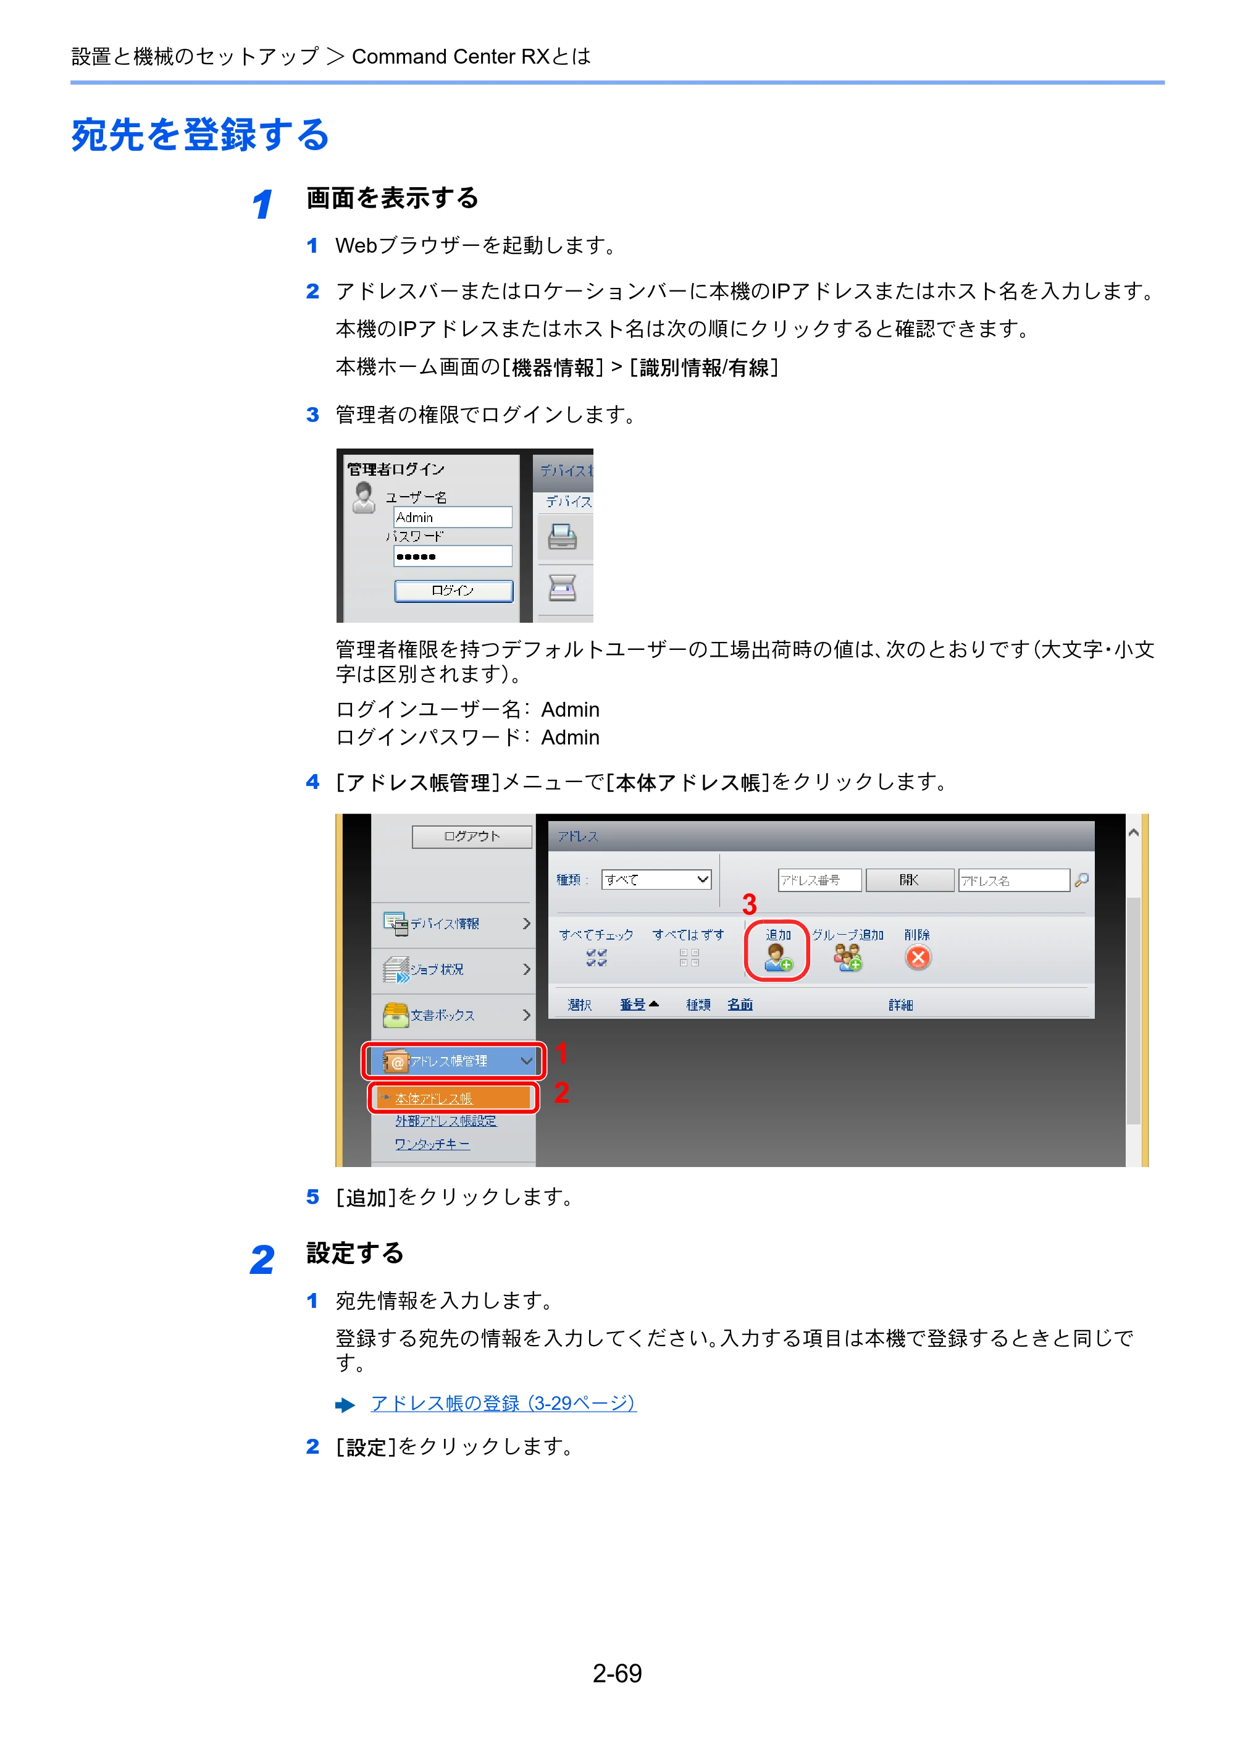Click the グループ追加 group add icon
Viewport: 1235px width, 1749px height.
pos(847,958)
